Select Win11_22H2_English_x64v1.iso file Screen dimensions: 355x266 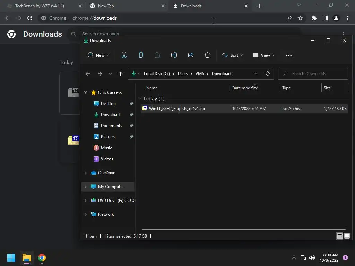point(244,109)
